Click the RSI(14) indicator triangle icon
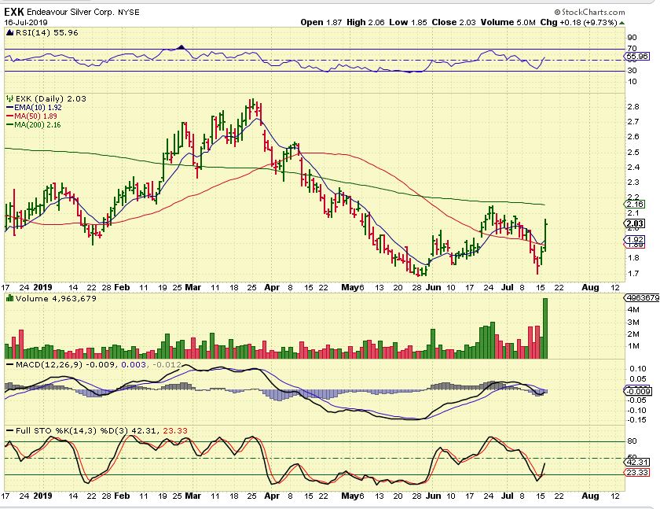 [10, 33]
